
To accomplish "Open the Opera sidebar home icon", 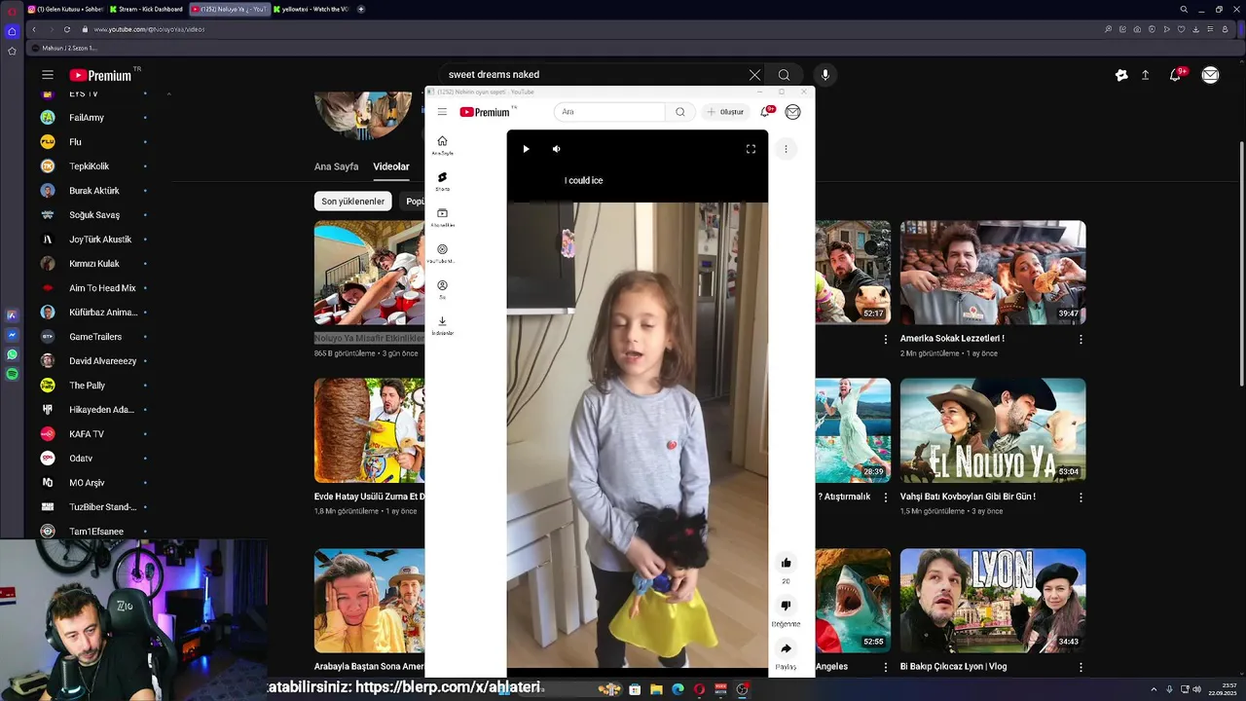I will point(12,31).
